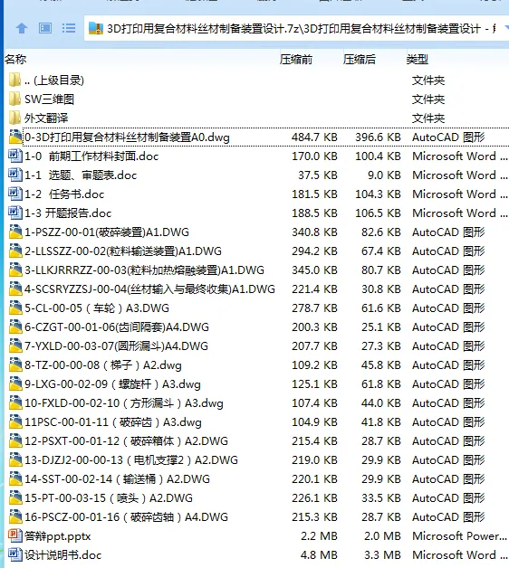Click the DWG icon of 1-PSZZ-00-01 file
The width and height of the screenshot is (509, 568).
15,232
